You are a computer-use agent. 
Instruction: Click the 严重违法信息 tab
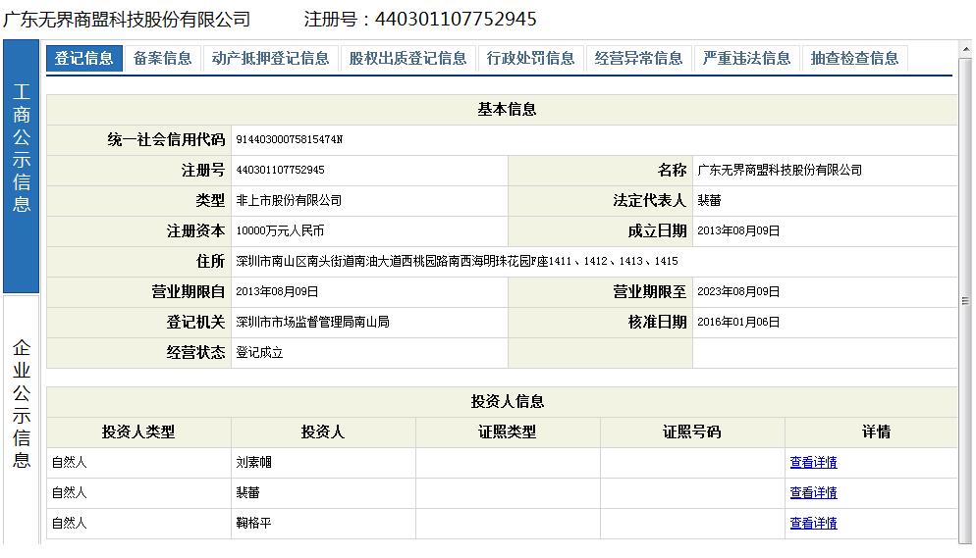tap(747, 58)
